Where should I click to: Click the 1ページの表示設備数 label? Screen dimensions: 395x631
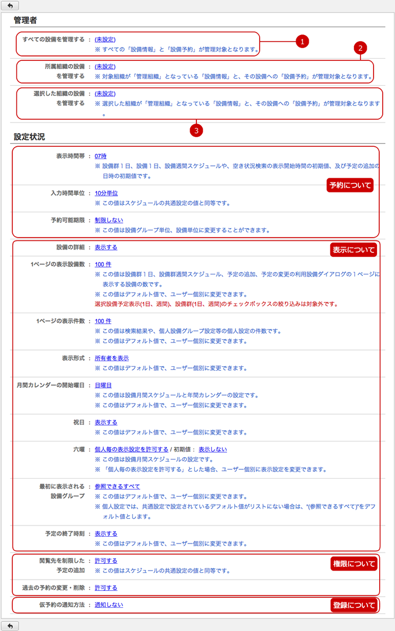click(58, 264)
